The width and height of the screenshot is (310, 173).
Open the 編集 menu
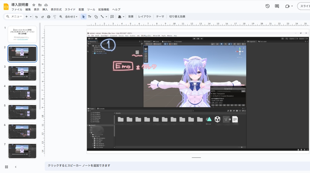28,9
